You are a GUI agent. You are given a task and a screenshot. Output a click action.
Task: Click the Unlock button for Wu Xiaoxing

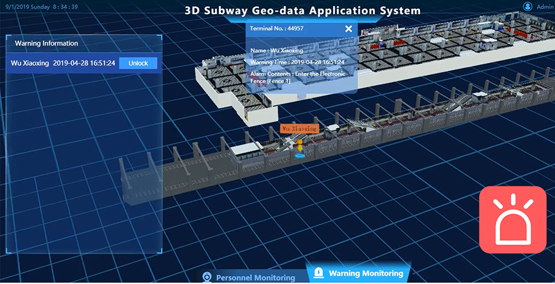click(138, 63)
